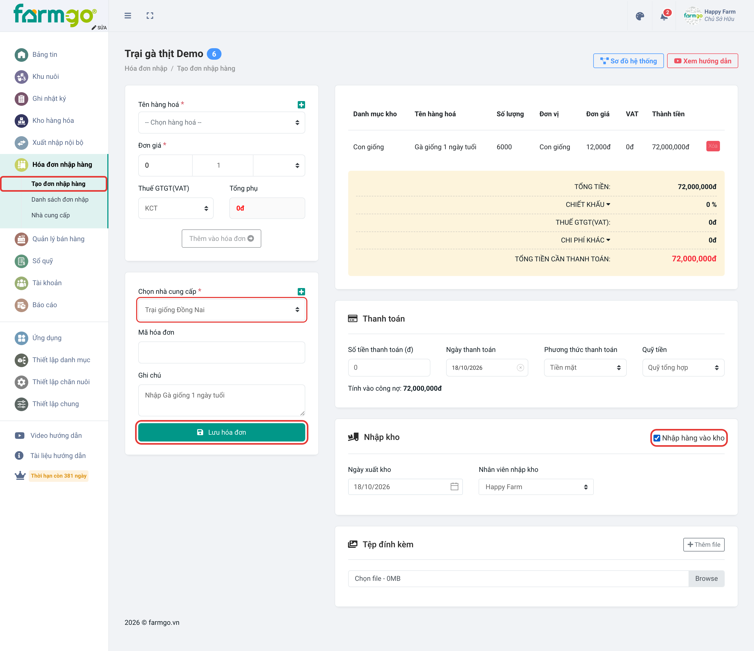Open the notifications bell icon
Image resolution: width=754 pixels, height=651 pixels.
664,16
